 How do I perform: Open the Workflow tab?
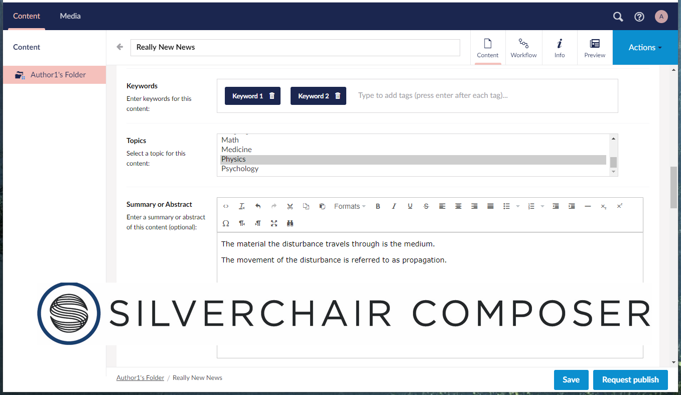coord(523,48)
